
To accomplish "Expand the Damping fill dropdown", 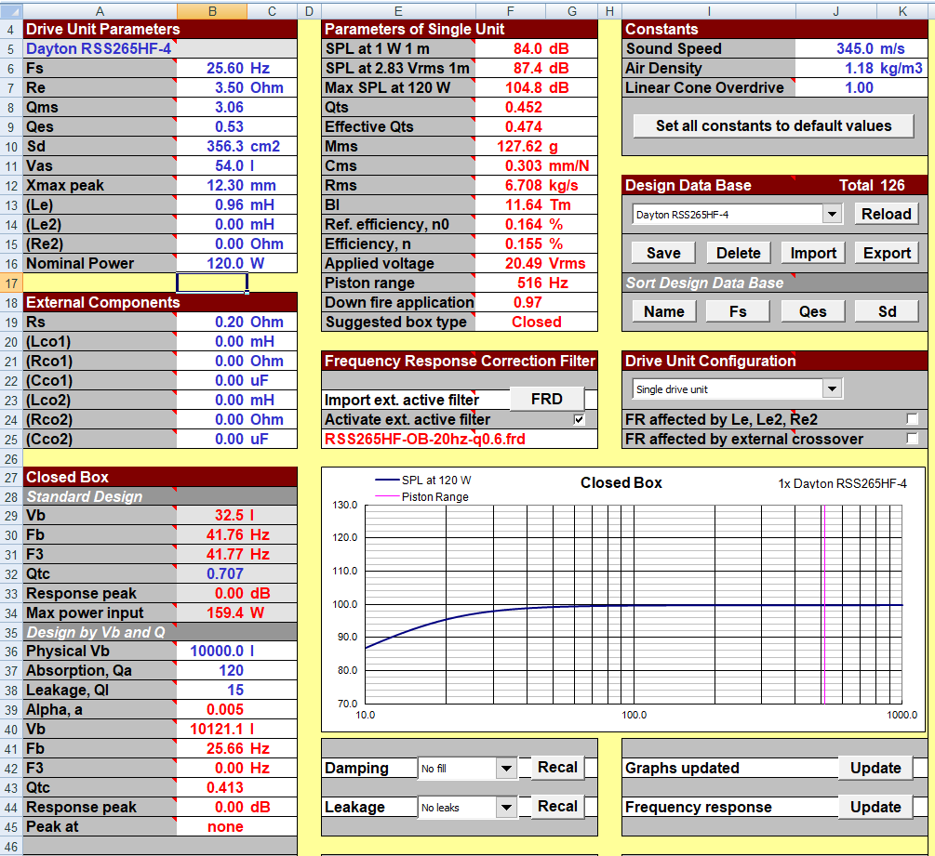I will pos(506,768).
